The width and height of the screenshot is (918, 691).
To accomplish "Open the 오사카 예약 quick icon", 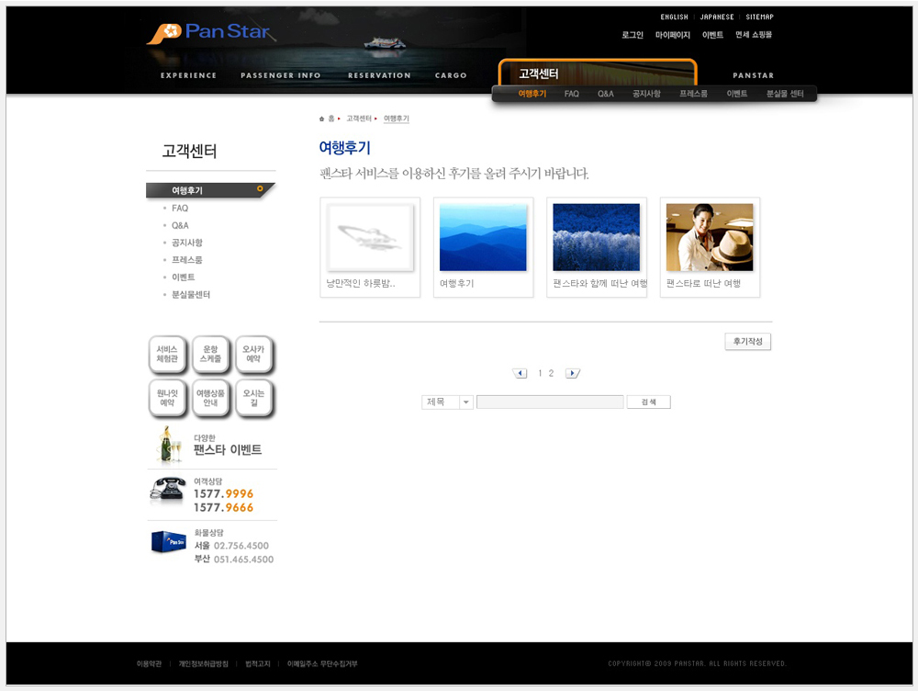I will (253, 355).
